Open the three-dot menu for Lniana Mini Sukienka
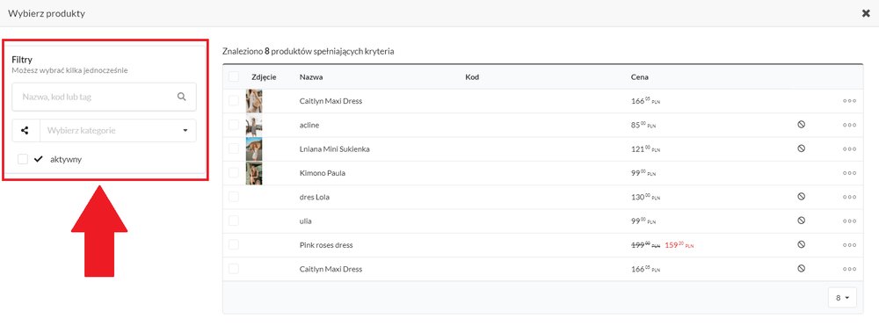The height and width of the screenshot is (333, 879). coord(849,149)
